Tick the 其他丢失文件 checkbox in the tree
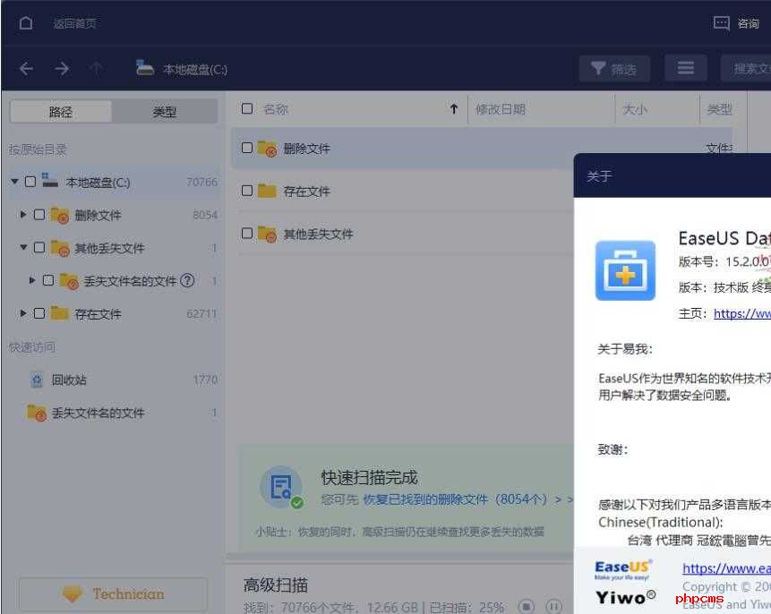771x614 pixels. coord(39,247)
